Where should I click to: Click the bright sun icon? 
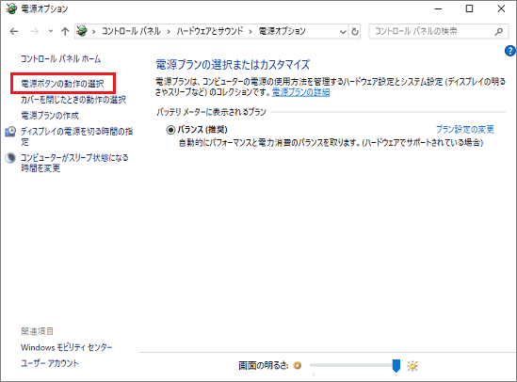tap(412, 365)
